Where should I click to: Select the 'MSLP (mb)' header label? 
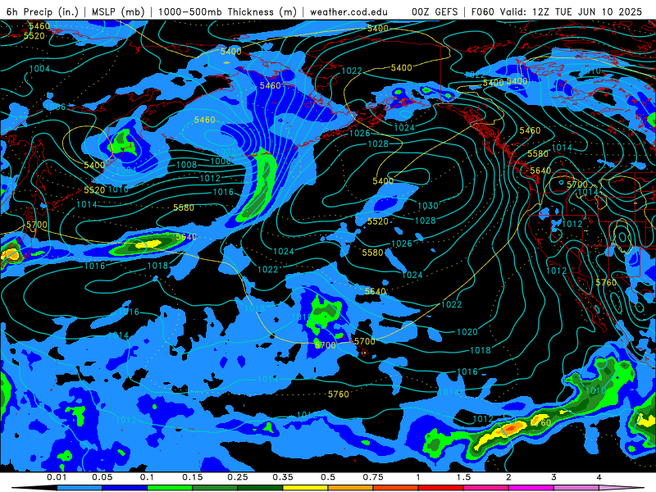tap(118, 11)
